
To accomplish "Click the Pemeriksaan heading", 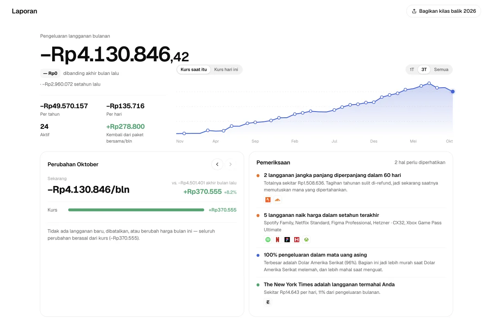I will tap(273, 163).
